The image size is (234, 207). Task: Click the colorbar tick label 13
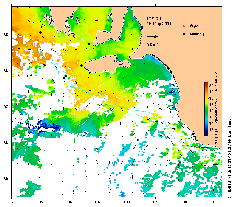tap(211, 130)
